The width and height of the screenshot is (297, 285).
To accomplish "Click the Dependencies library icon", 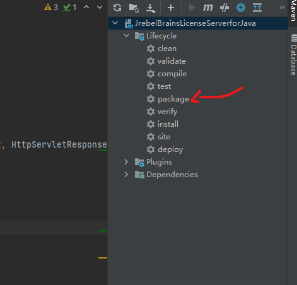I will click(139, 175).
